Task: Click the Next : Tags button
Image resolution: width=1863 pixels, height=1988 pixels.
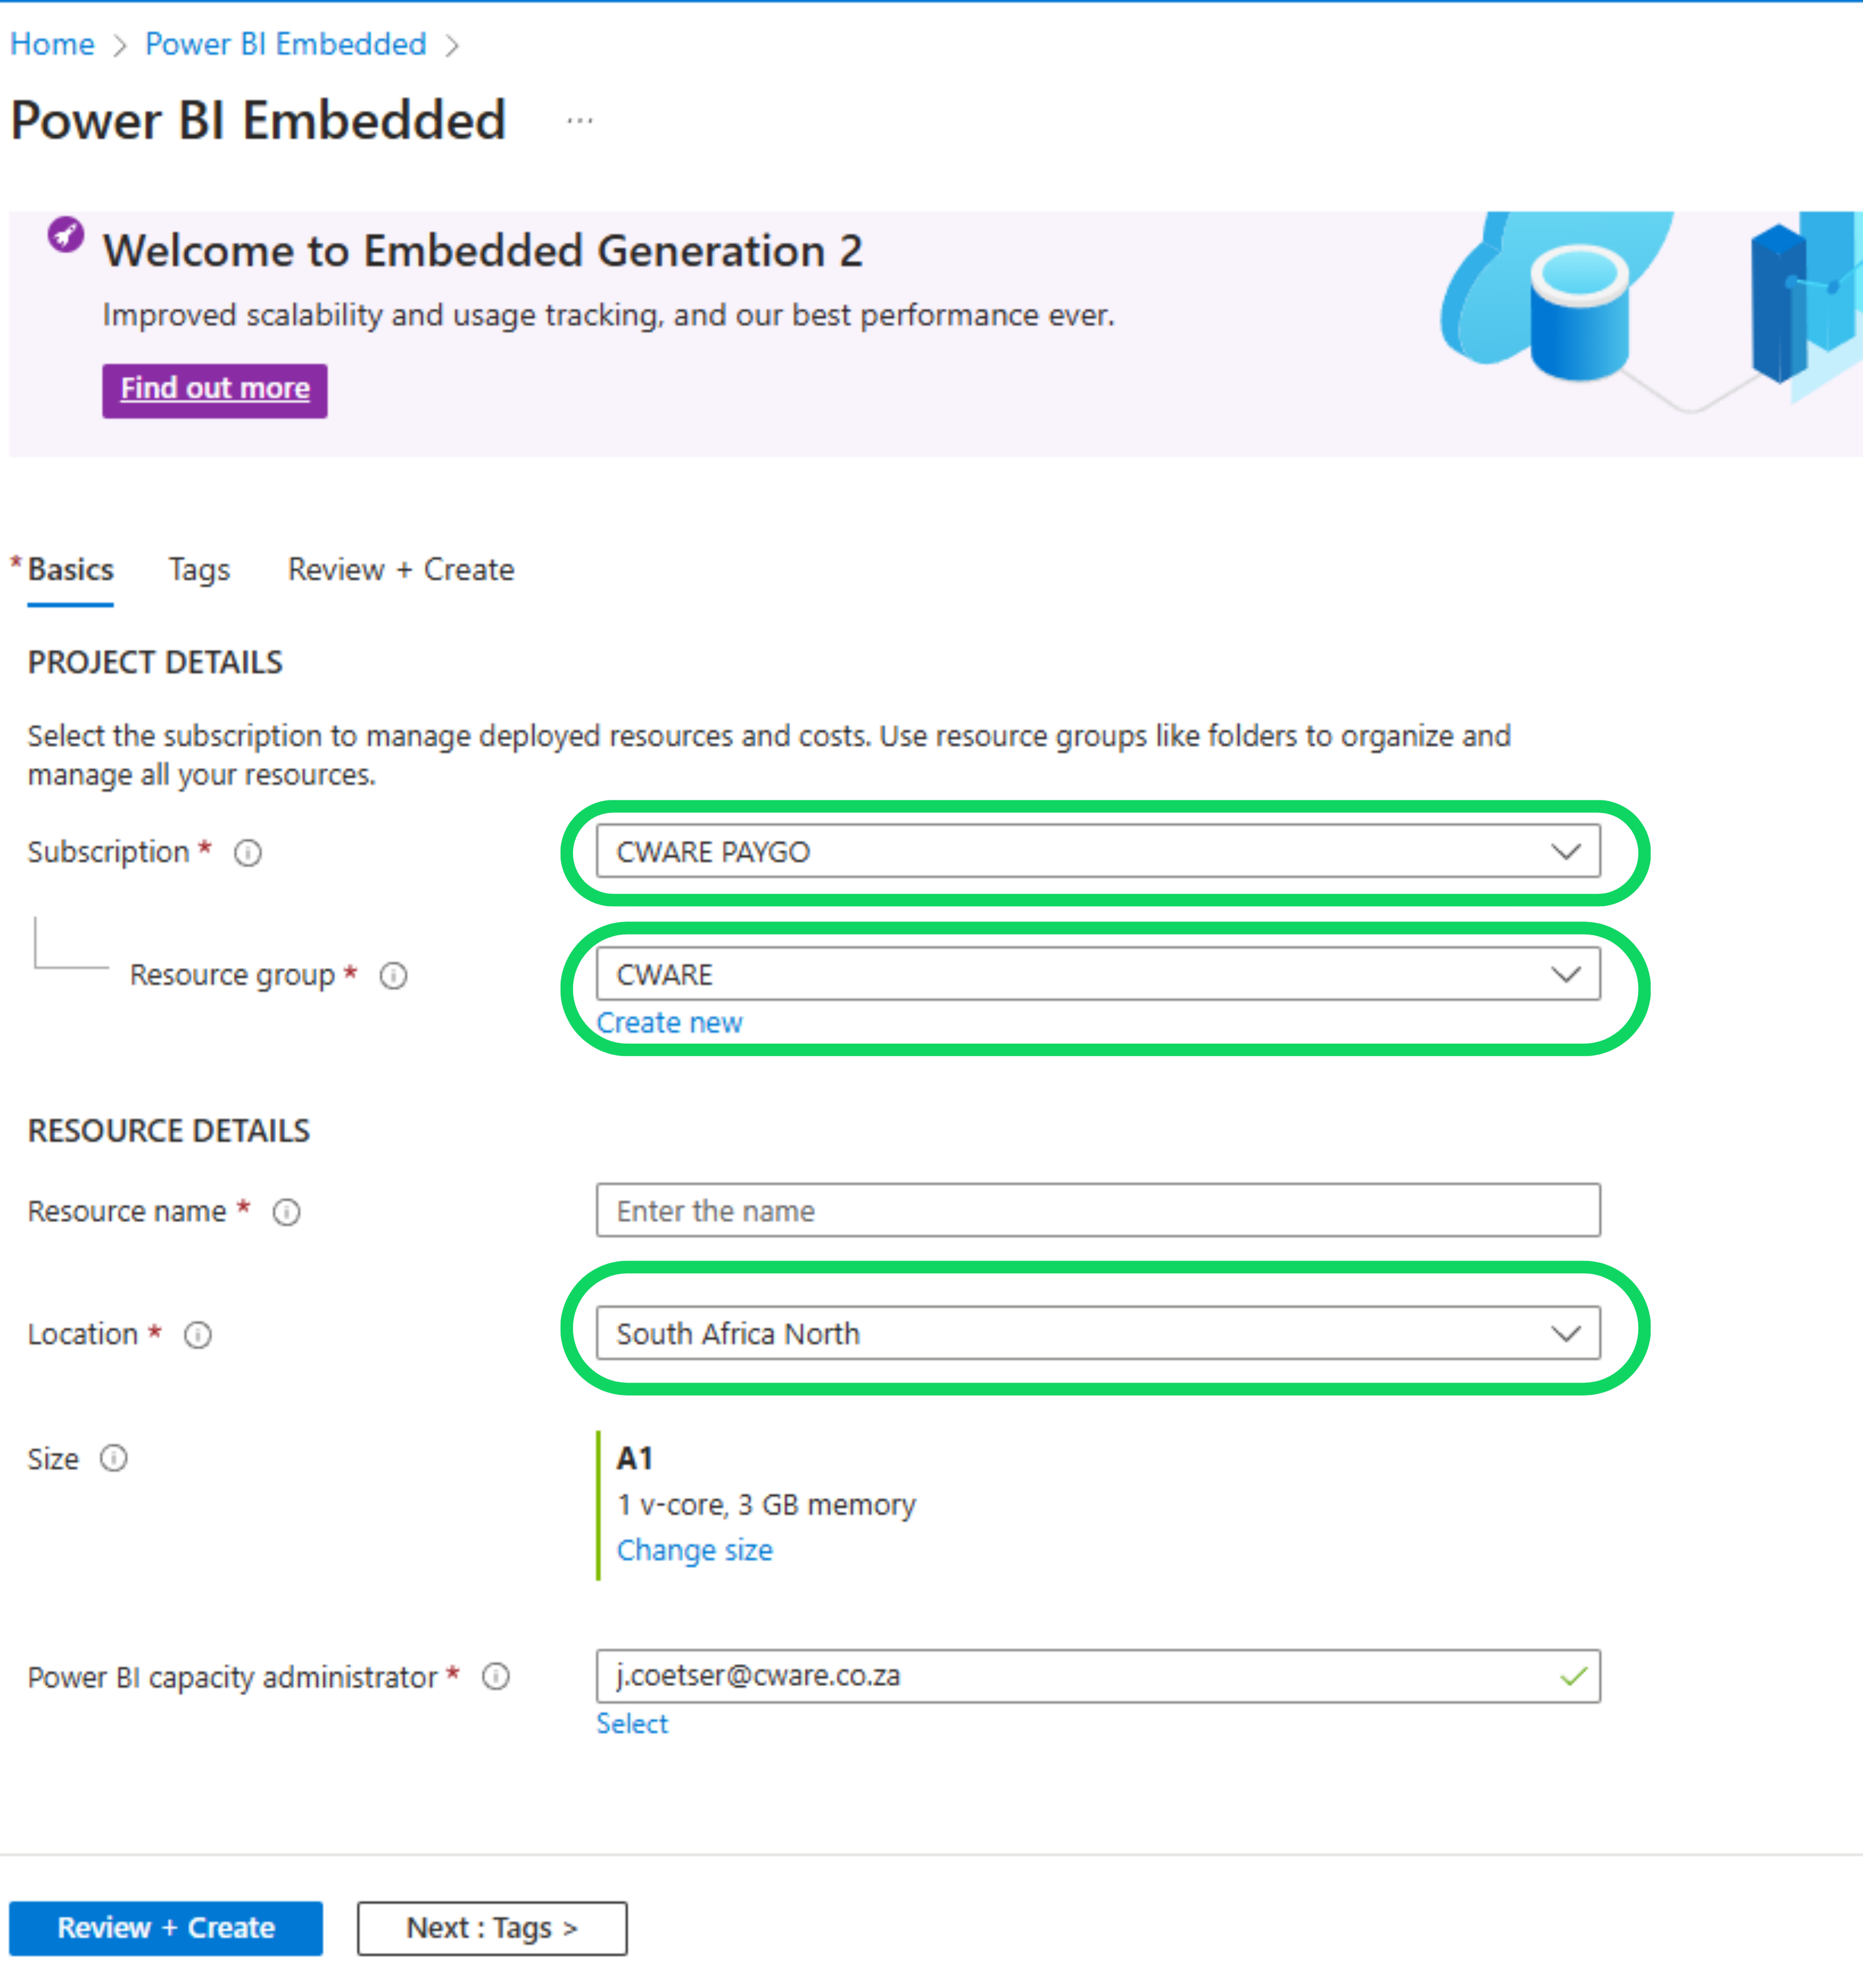Action: pos(492,1928)
